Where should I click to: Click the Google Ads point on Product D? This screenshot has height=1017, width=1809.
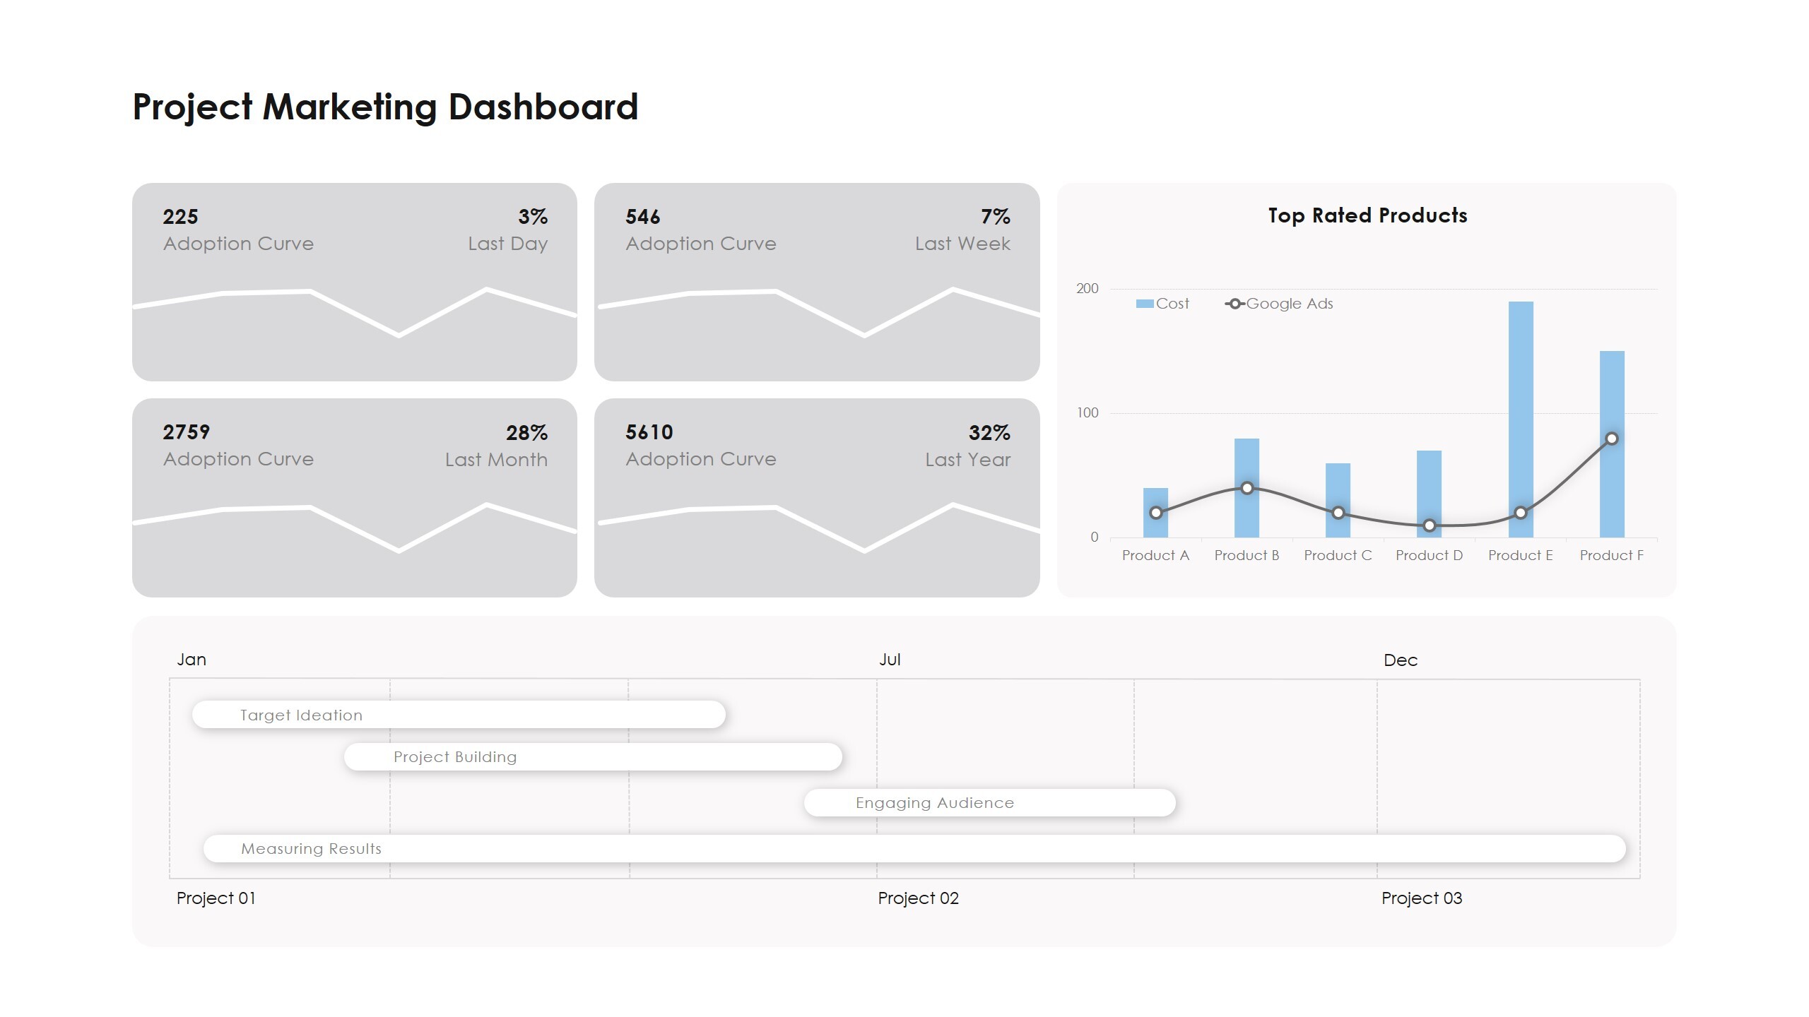click(x=1430, y=525)
